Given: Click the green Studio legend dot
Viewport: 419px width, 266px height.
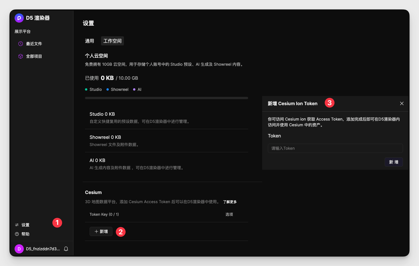Looking at the screenshot, I should pyautogui.click(x=86, y=89).
